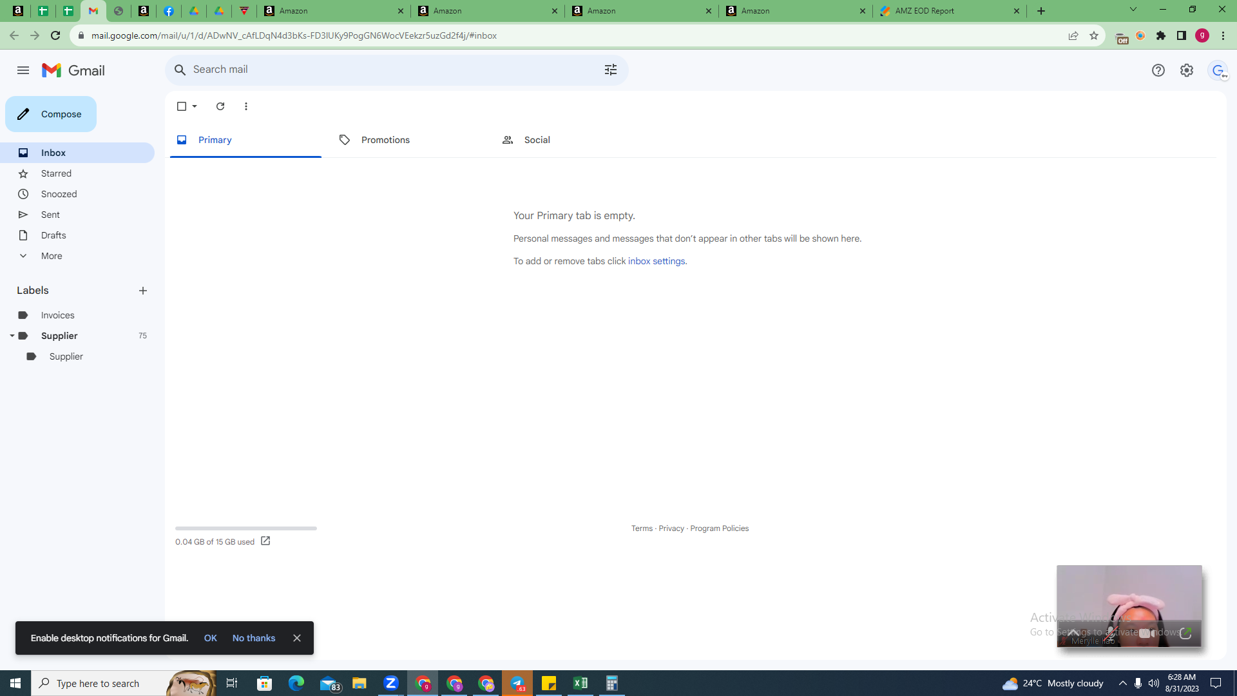
Task: Open the volume control in system tray
Action: (x=1153, y=683)
